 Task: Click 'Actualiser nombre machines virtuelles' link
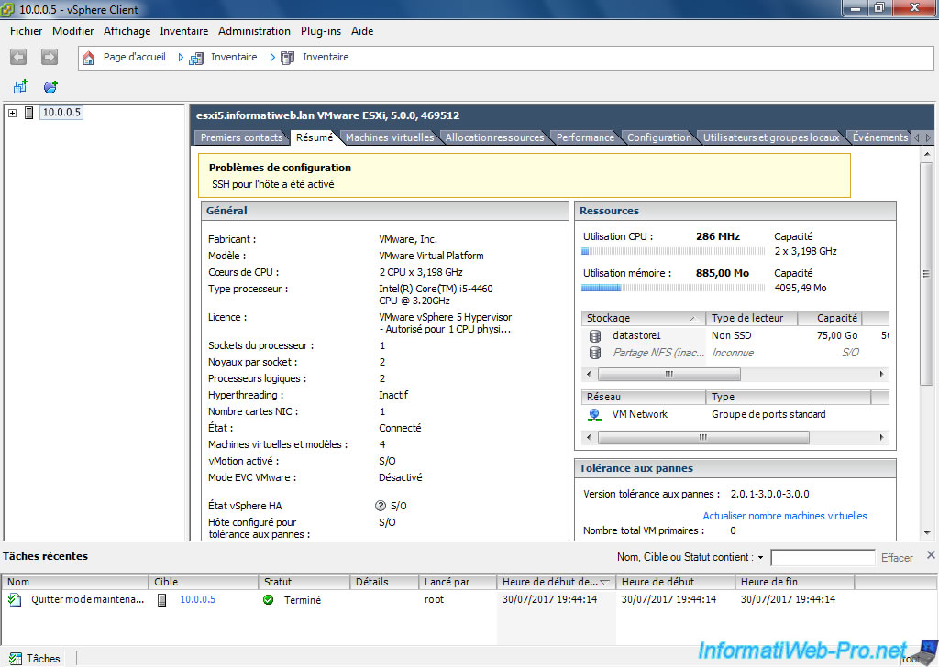[x=784, y=516]
